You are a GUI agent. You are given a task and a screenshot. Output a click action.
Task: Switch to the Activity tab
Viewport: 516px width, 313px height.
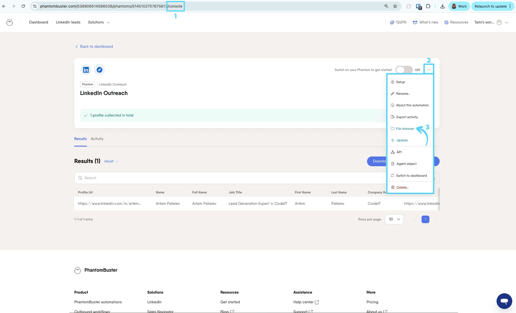pos(97,139)
